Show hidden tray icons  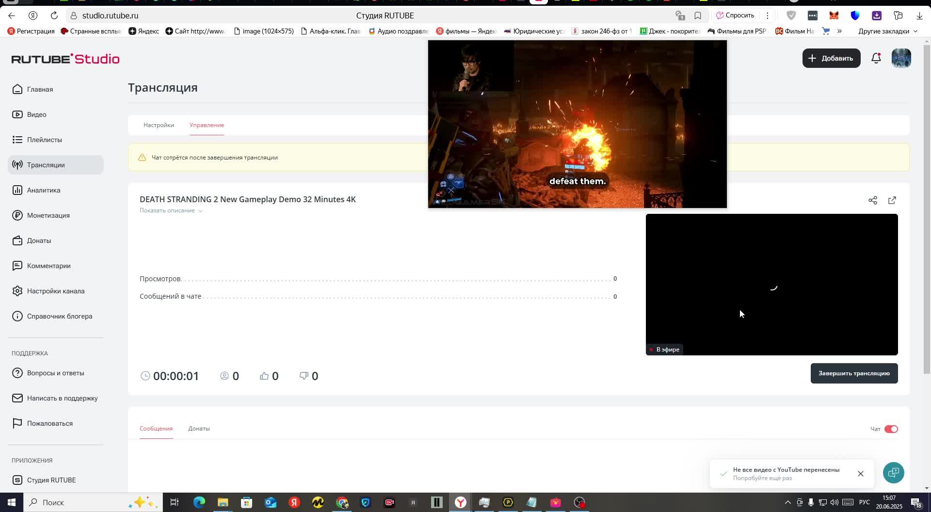[787, 502]
